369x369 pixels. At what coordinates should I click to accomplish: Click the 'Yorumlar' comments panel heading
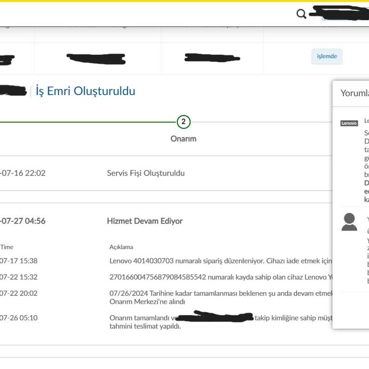(355, 93)
